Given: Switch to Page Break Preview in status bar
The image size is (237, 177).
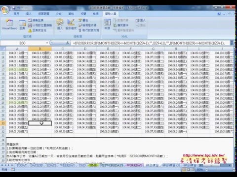Looking at the screenshot, I should [x=192, y=170].
